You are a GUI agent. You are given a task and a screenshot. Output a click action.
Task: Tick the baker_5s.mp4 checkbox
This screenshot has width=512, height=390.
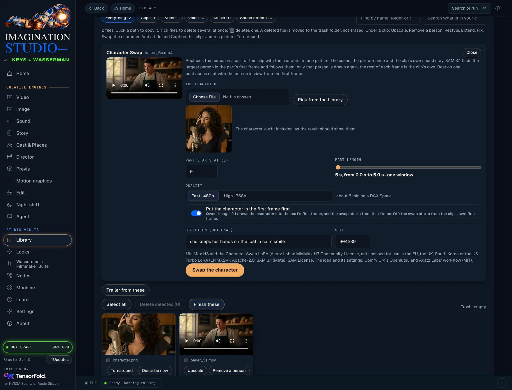[x=186, y=360]
